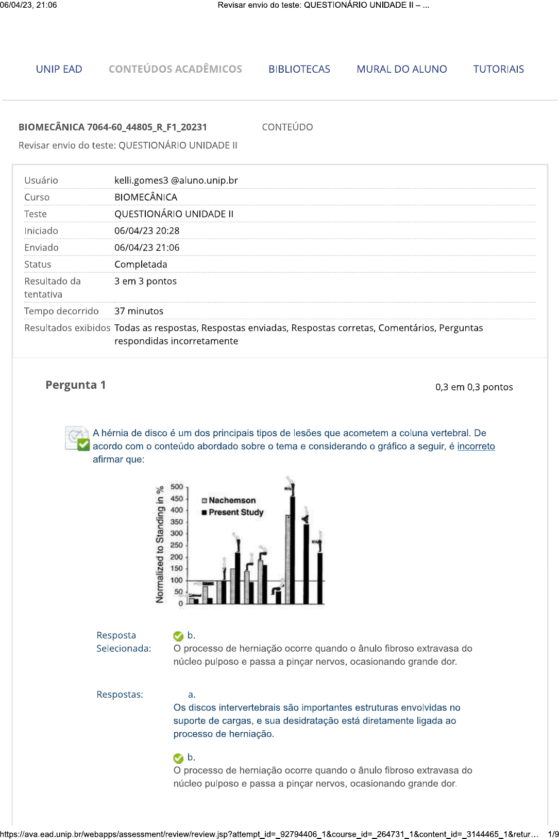Switch to CONTEÚDOS ACADÊMICOS tab
Image resolution: width=559 pixels, height=839 pixels.
tap(175, 69)
